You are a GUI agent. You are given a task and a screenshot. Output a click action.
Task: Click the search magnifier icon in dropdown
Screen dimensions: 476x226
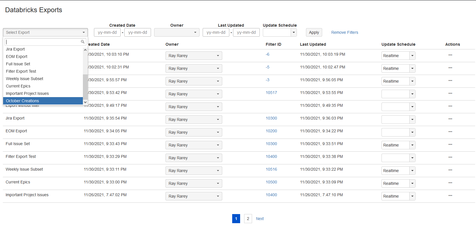point(83,42)
